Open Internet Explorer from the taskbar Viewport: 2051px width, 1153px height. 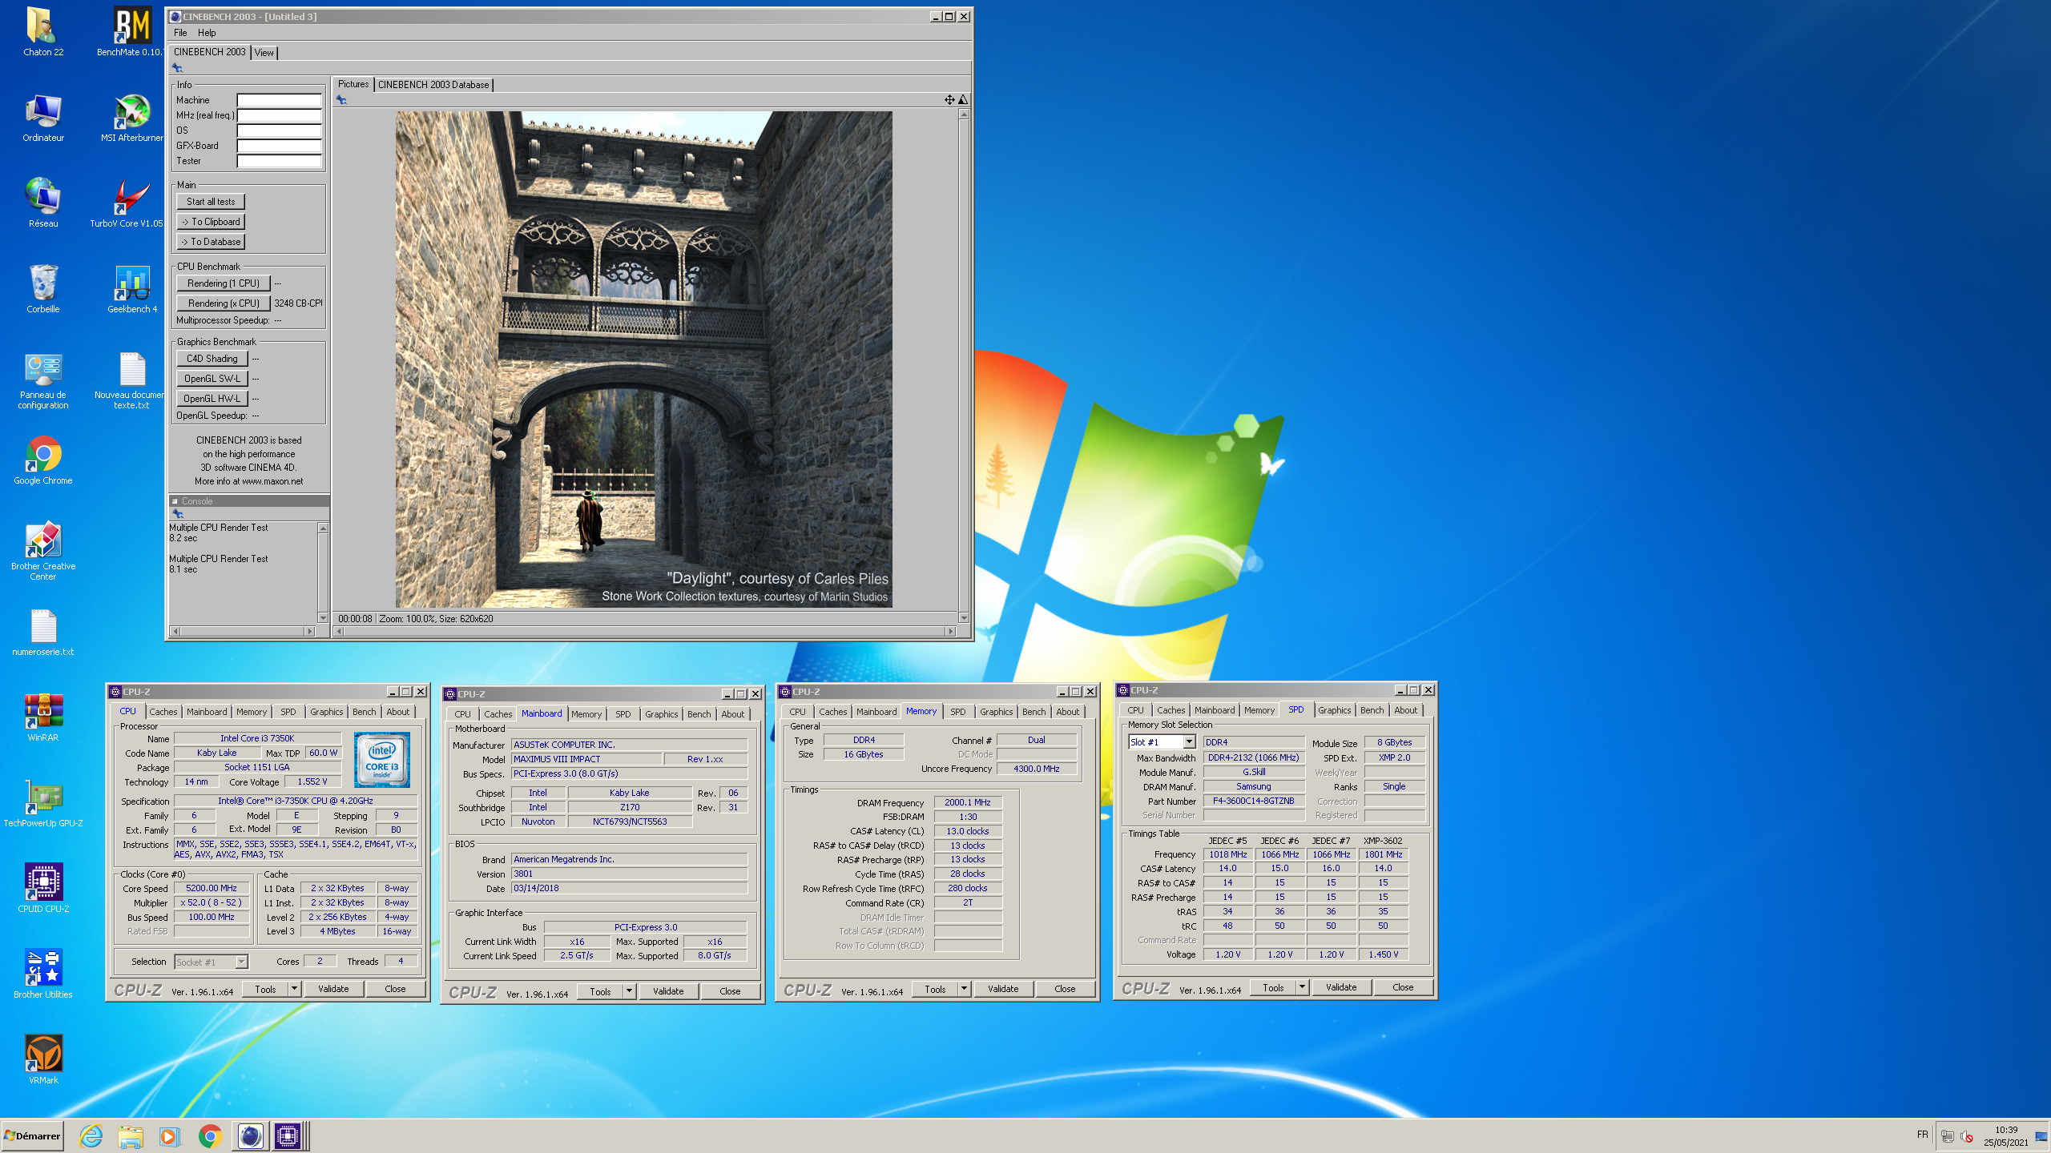(91, 1135)
